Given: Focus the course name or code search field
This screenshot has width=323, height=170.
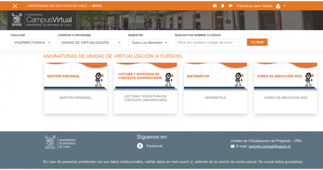Looking at the screenshot, I should pyautogui.click(x=207, y=42).
